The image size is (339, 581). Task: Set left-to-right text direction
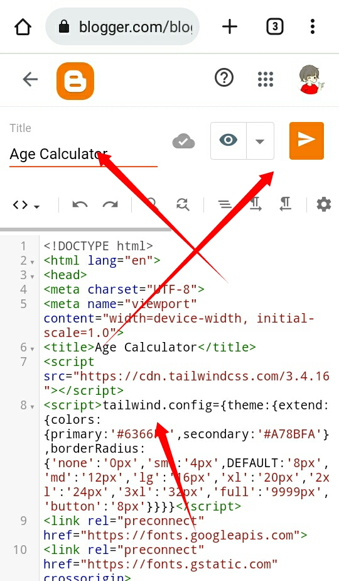click(x=256, y=204)
